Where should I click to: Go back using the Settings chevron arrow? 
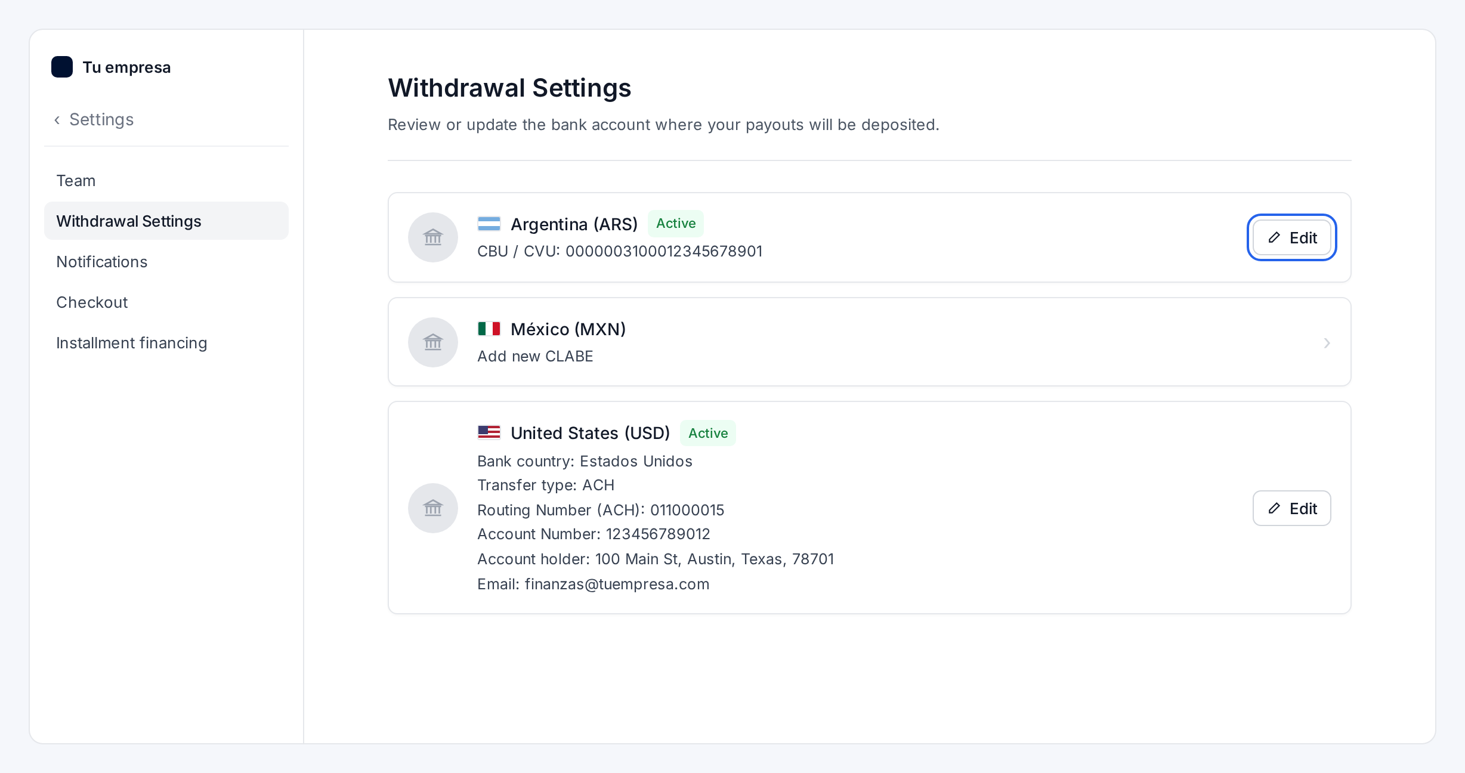coord(57,120)
